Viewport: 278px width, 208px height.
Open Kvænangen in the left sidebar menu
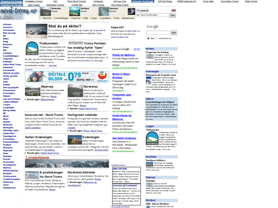[x=9, y=93]
